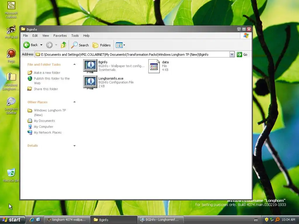Open My Documents from Other Places
299x224 pixels.
[x=44, y=121]
